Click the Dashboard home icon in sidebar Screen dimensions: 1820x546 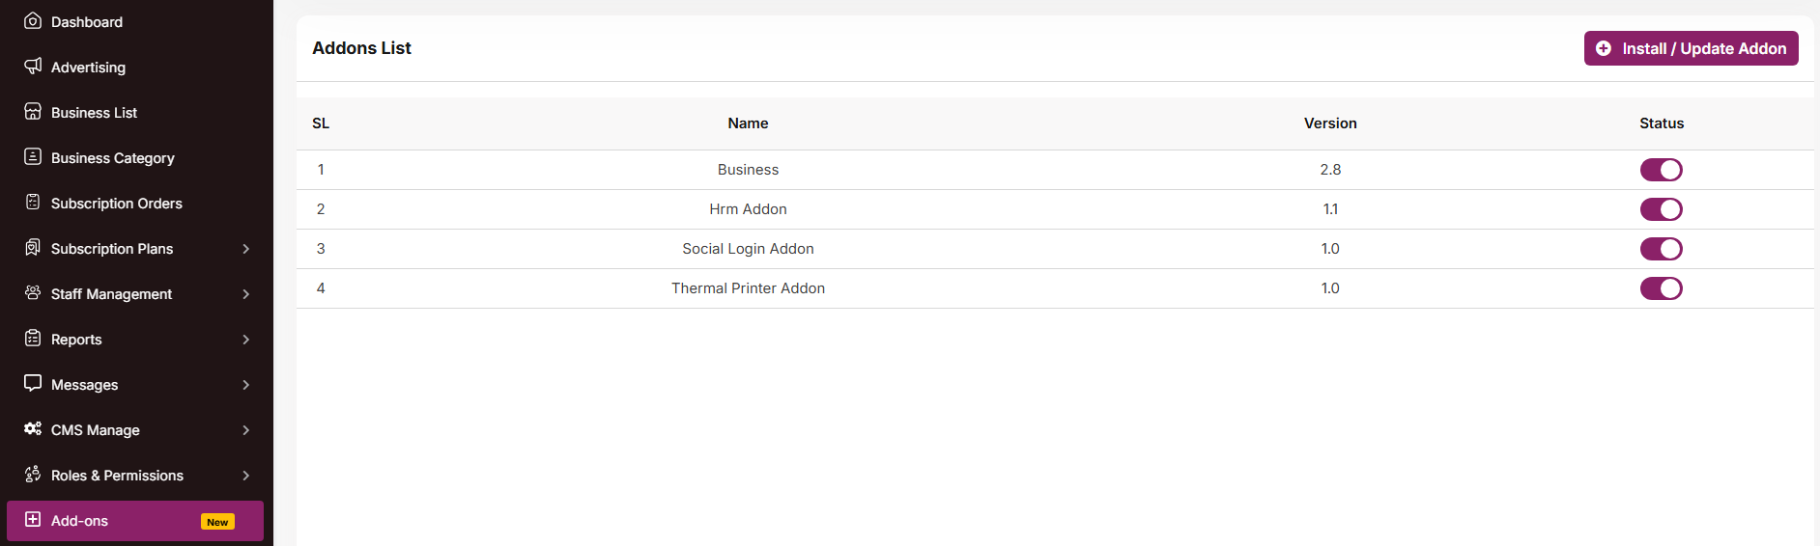tap(33, 20)
